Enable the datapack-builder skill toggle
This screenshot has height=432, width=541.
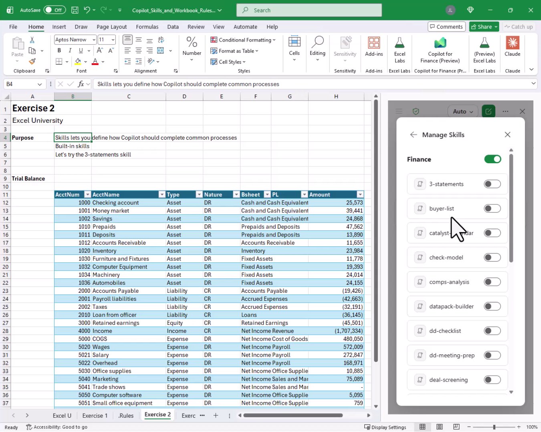[x=493, y=306]
